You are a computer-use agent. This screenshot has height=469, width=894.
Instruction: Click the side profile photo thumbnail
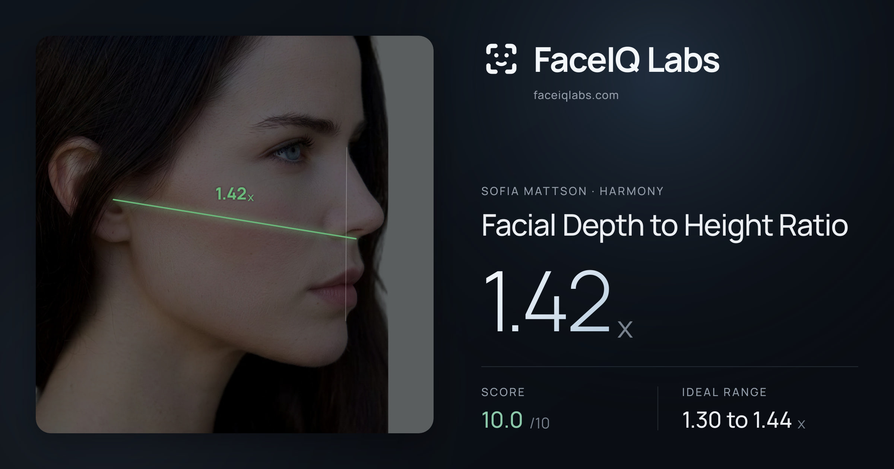[235, 234]
